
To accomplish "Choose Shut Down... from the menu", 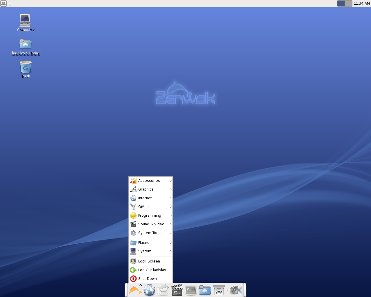I will (x=151, y=279).
